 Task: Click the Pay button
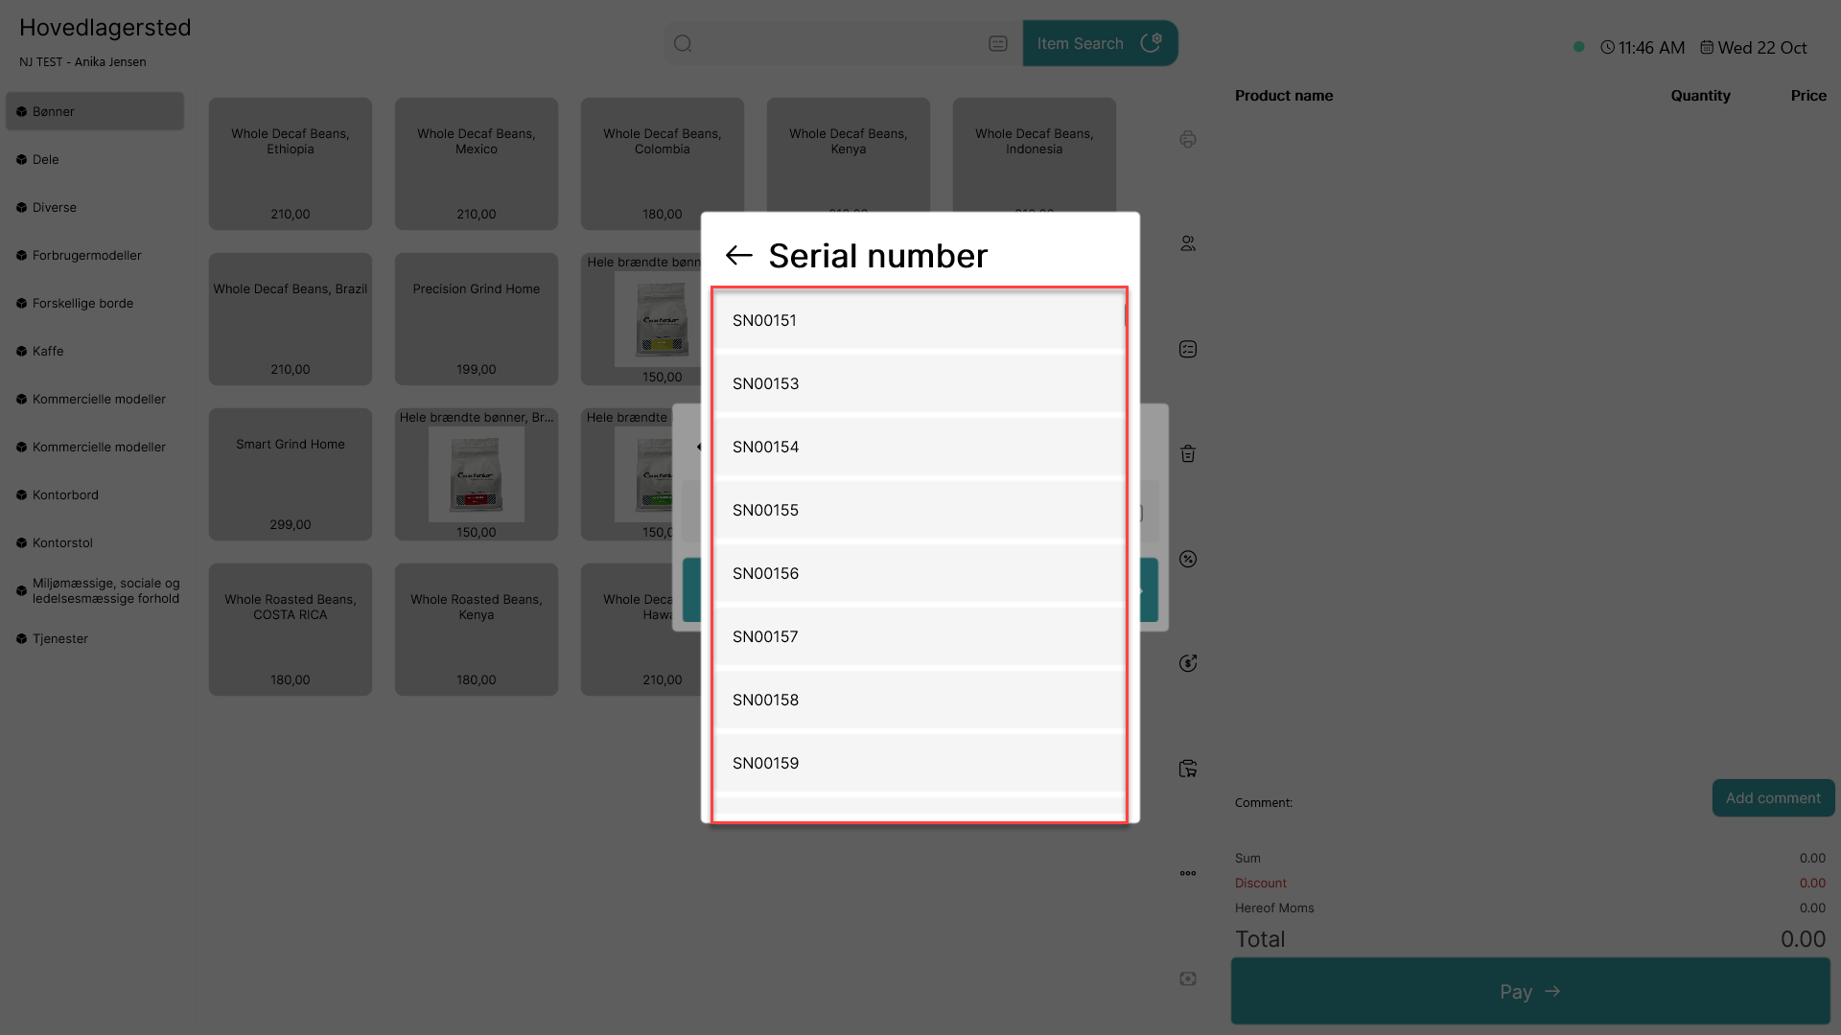pos(1530,992)
